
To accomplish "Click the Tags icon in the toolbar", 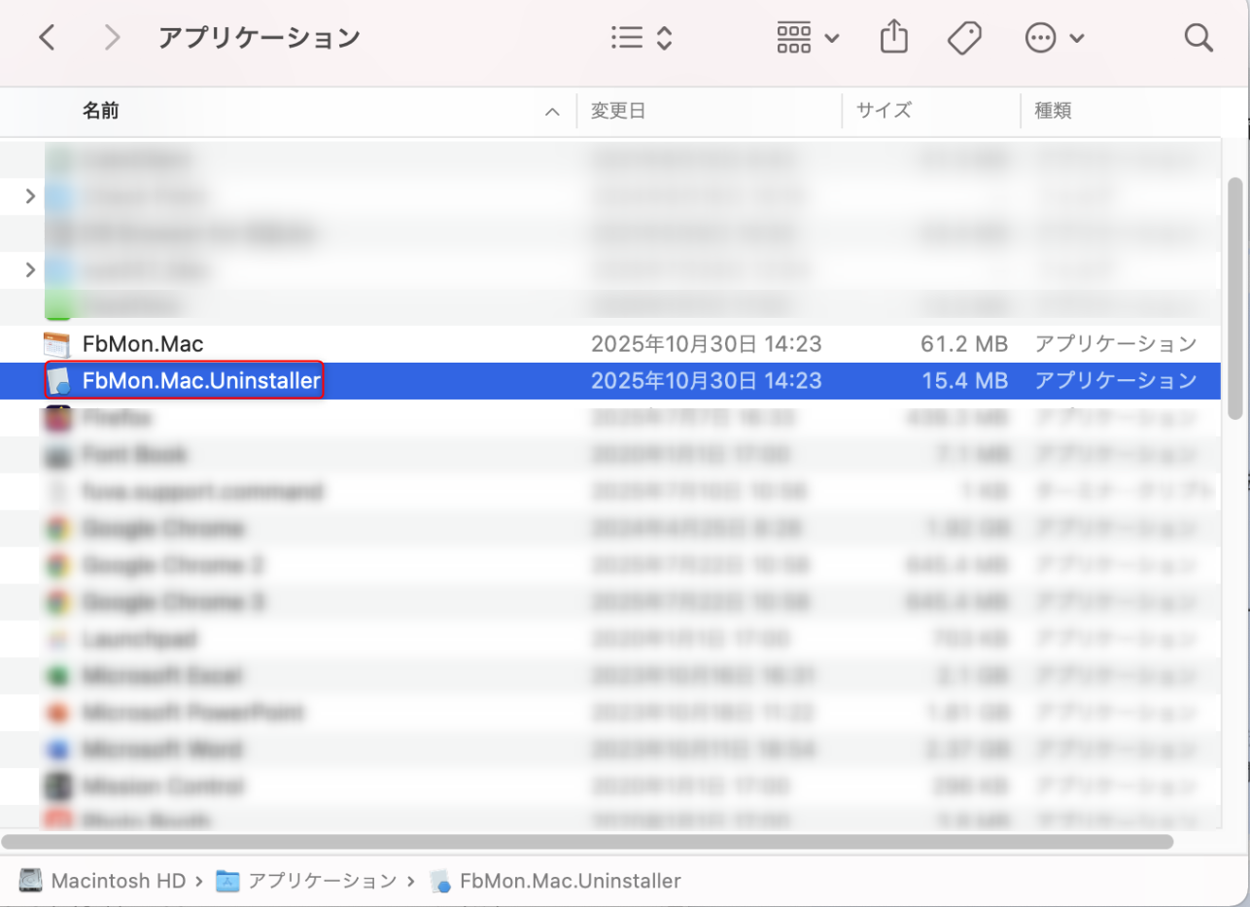I will coord(964,37).
